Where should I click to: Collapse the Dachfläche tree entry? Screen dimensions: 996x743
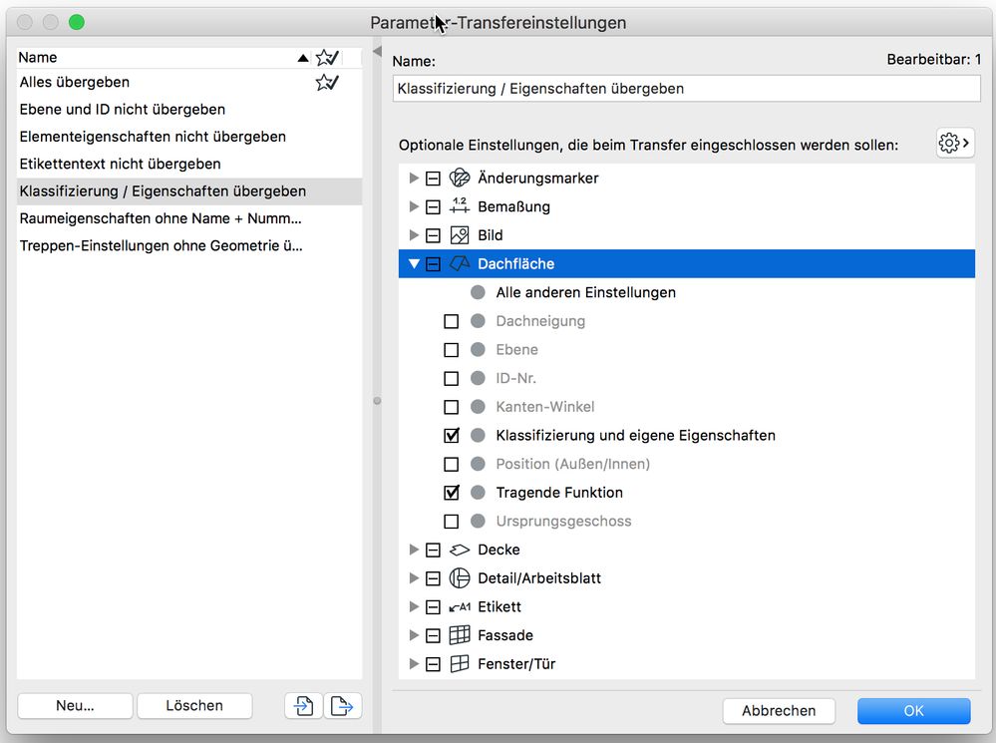pos(415,263)
